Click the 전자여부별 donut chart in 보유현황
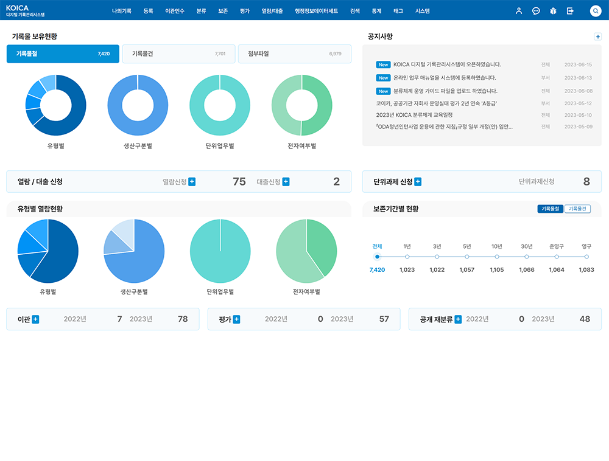The height and width of the screenshot is (461, 609). [302, 105]
